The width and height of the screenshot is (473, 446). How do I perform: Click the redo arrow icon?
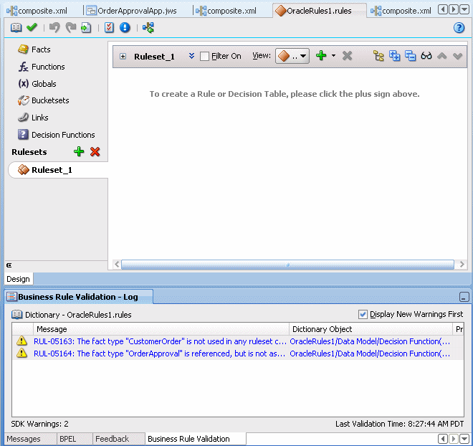[70, 28]
